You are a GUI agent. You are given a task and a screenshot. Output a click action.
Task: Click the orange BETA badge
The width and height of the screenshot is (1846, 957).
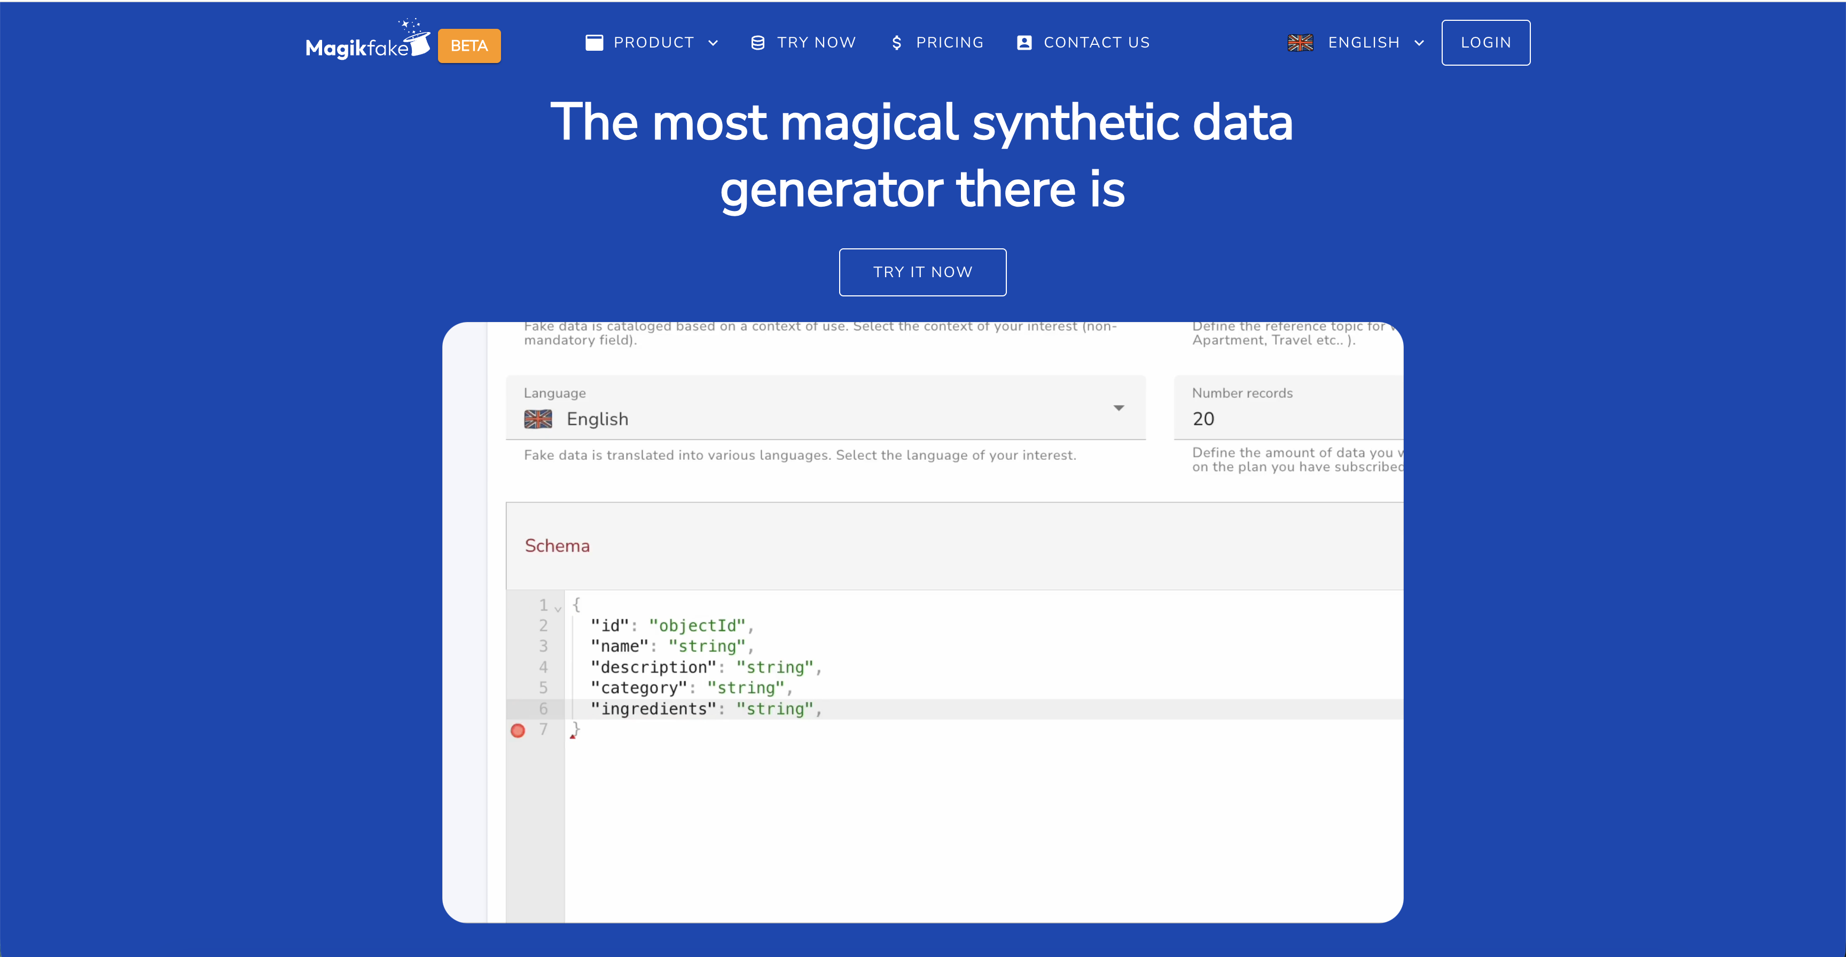tap(468, 45)
